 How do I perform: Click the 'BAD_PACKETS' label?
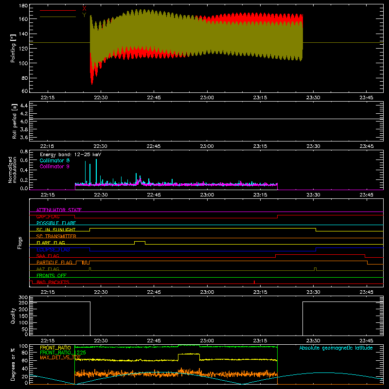click(53, 282)
